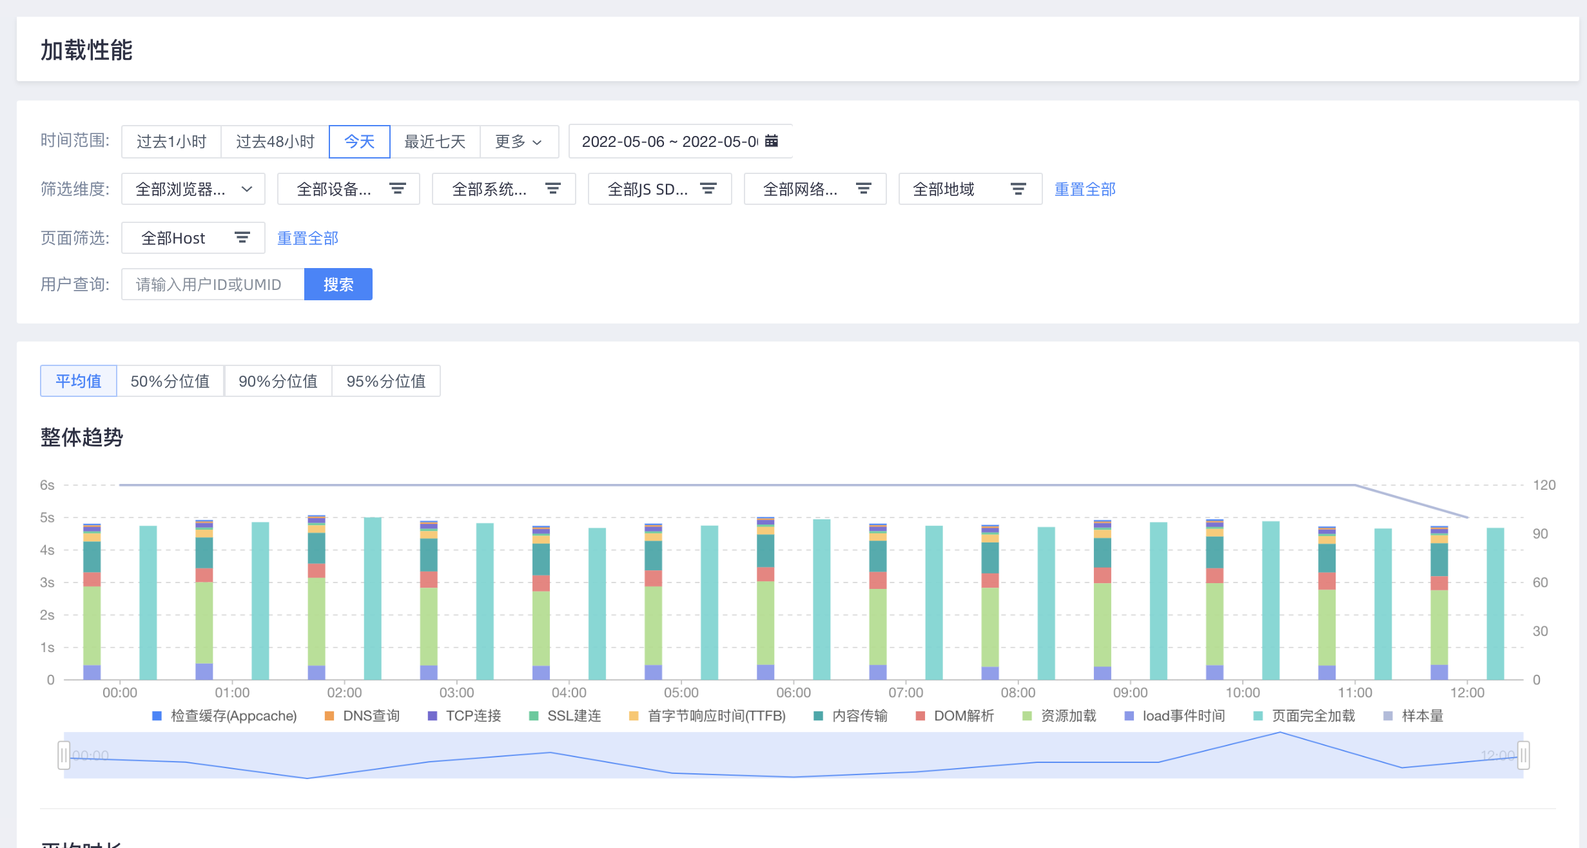Toggle 资源加载 legend series

pos(1060,716)
